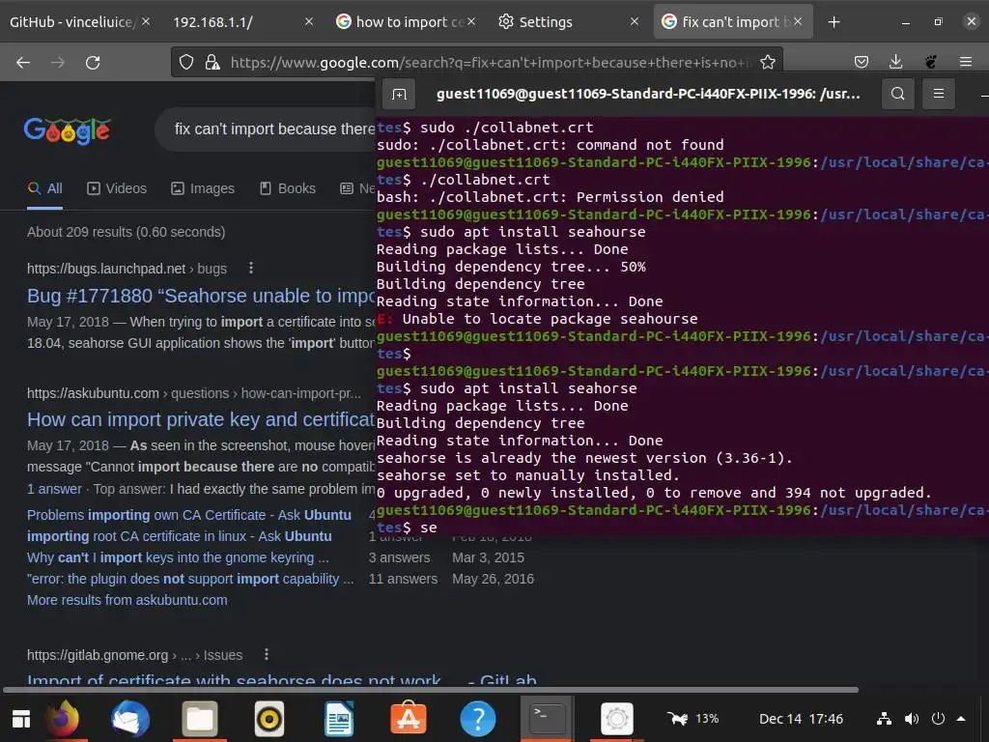989x742 pixels.
Task: Bookmark this page with the star icon
Action: [768, 62]
